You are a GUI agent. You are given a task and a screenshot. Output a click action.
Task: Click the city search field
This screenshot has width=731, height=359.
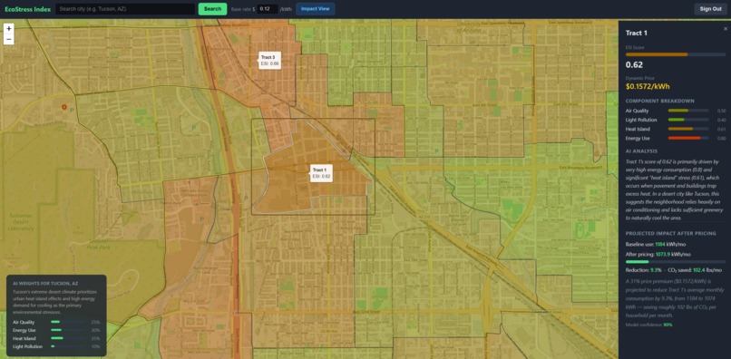(x=125, y=9)
